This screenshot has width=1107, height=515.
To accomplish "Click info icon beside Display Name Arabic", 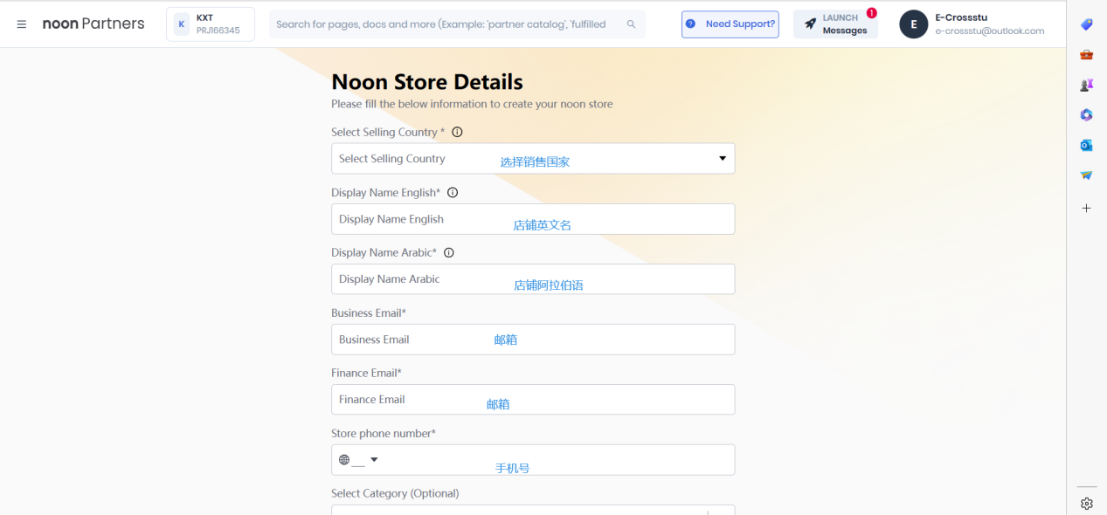I will tap(449, 253).
